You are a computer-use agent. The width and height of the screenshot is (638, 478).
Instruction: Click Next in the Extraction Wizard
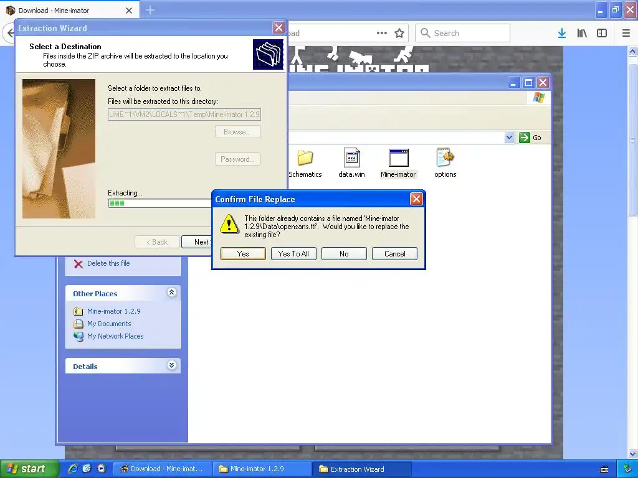tap(197, 242)
